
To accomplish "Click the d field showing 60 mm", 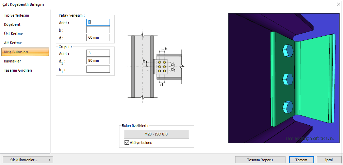I will [x=98, y=37].
